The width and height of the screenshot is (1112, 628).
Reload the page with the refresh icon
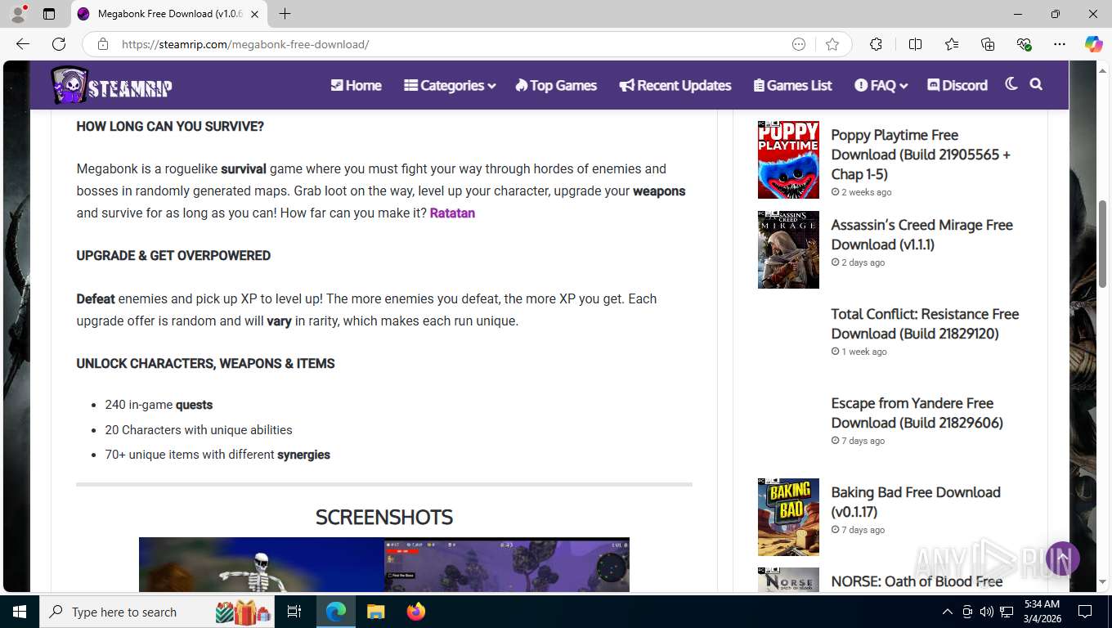[59, 44]
